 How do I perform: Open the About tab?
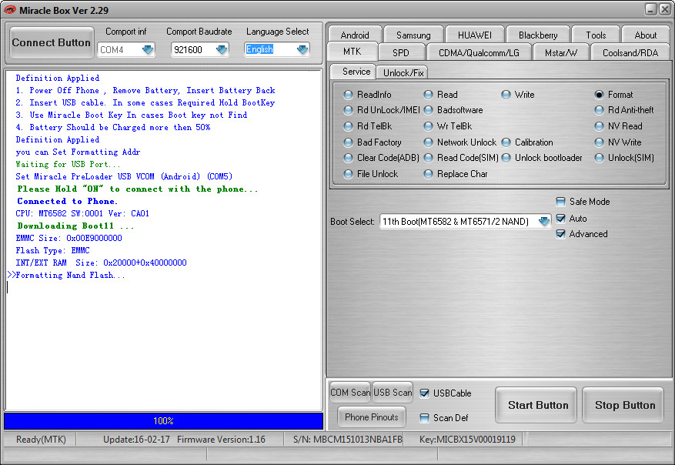pyautogui.click(x=645, y=35)
